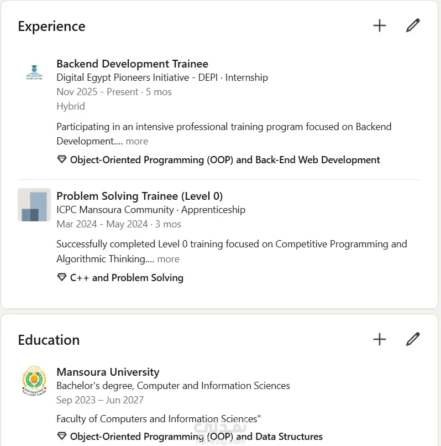Click the ICPC Mansoura Community · Apprenticeship line
This screenshot has height=446, width=441.
(x=151, y=210)
